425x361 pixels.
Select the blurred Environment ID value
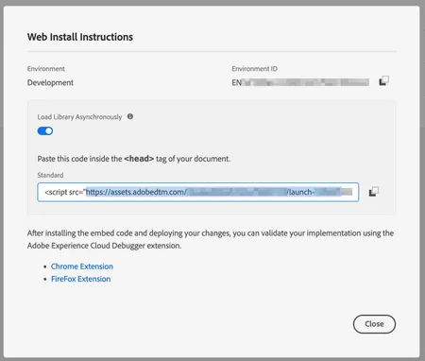point(300,82)
